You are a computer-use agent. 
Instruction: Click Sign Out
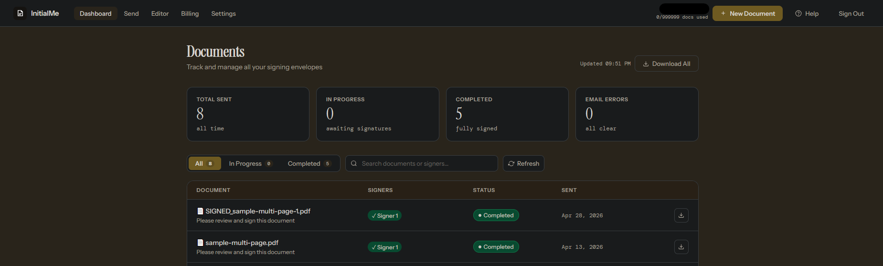[851, 13]
